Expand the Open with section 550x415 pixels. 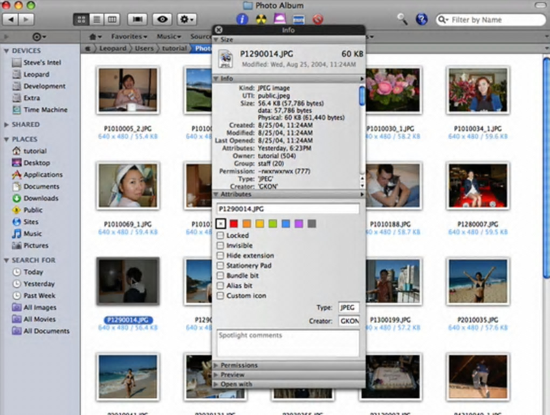(x=216, y=384)
